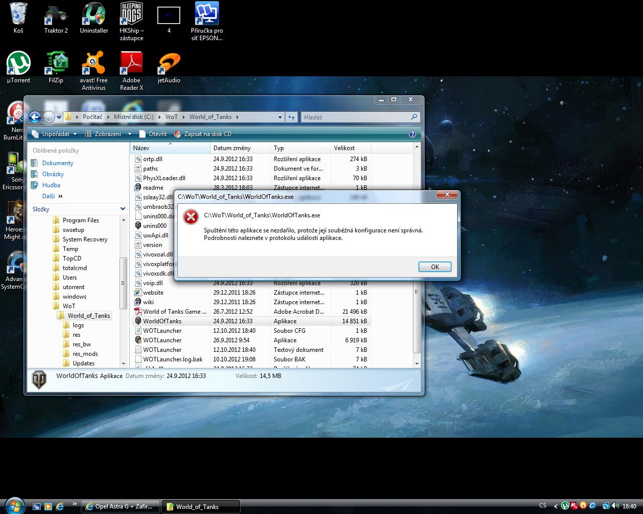
Task: Click the Hledat search field
Action: click(356, 117)
